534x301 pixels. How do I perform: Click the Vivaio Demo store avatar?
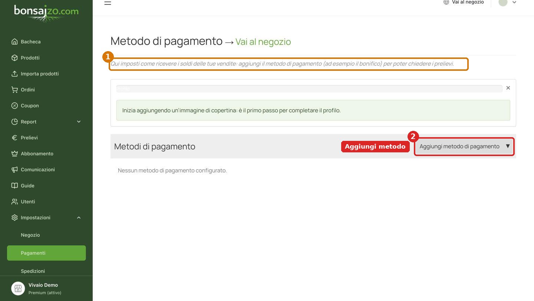tap(18, 288)
